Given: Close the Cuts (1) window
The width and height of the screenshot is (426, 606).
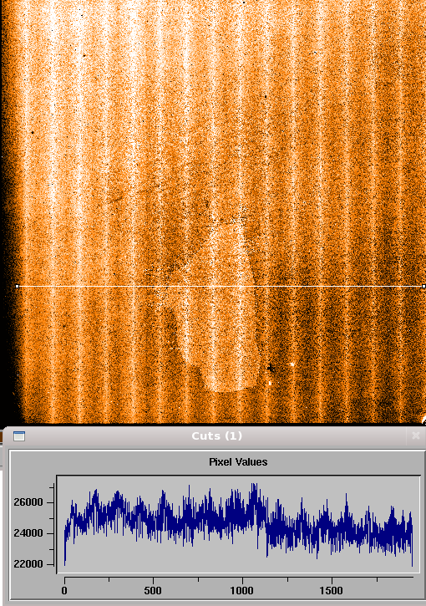Looking at the screenshot, I should point(416,436).
